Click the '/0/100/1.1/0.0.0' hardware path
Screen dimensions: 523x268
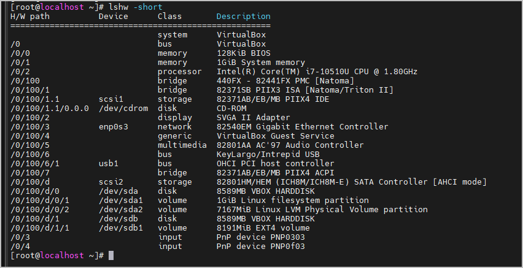(50, 109)
